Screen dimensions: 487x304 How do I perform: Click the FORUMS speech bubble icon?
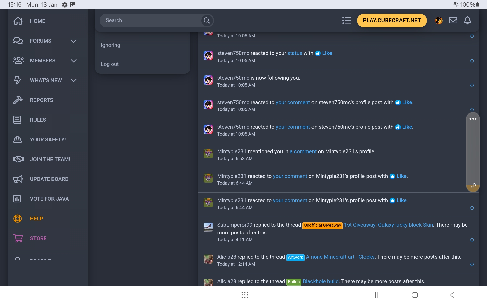click(18, 41)
